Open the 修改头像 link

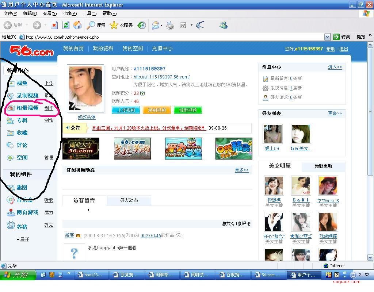coord(87,117)
